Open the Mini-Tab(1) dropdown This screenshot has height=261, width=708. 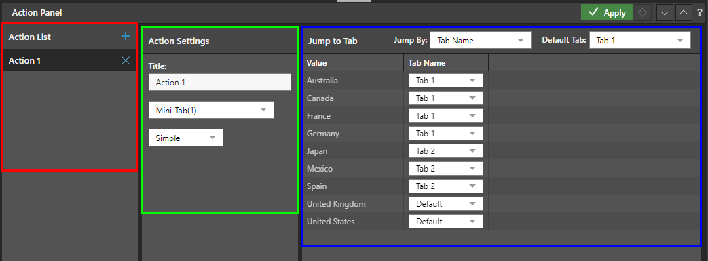(x=211, y=110)
